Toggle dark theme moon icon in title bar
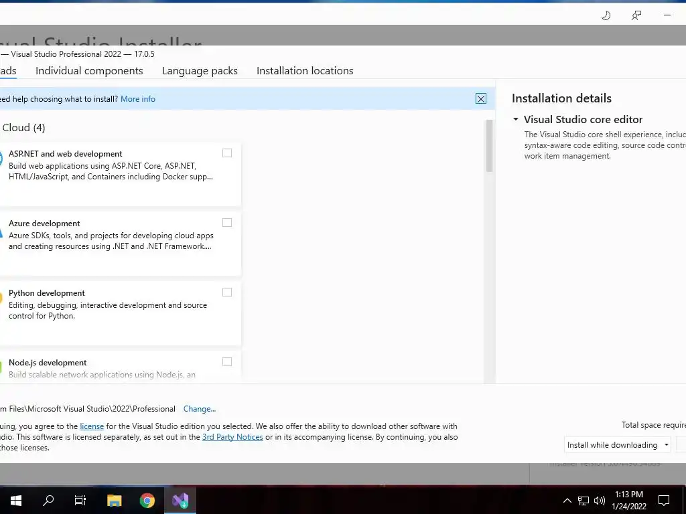Image resolution: width=686 pixels, height=514 pixels. click(606, 16)
